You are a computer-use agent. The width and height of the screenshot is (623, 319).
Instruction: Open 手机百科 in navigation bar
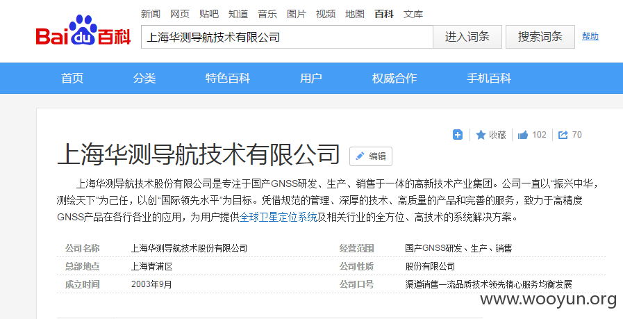pos(489,78)
